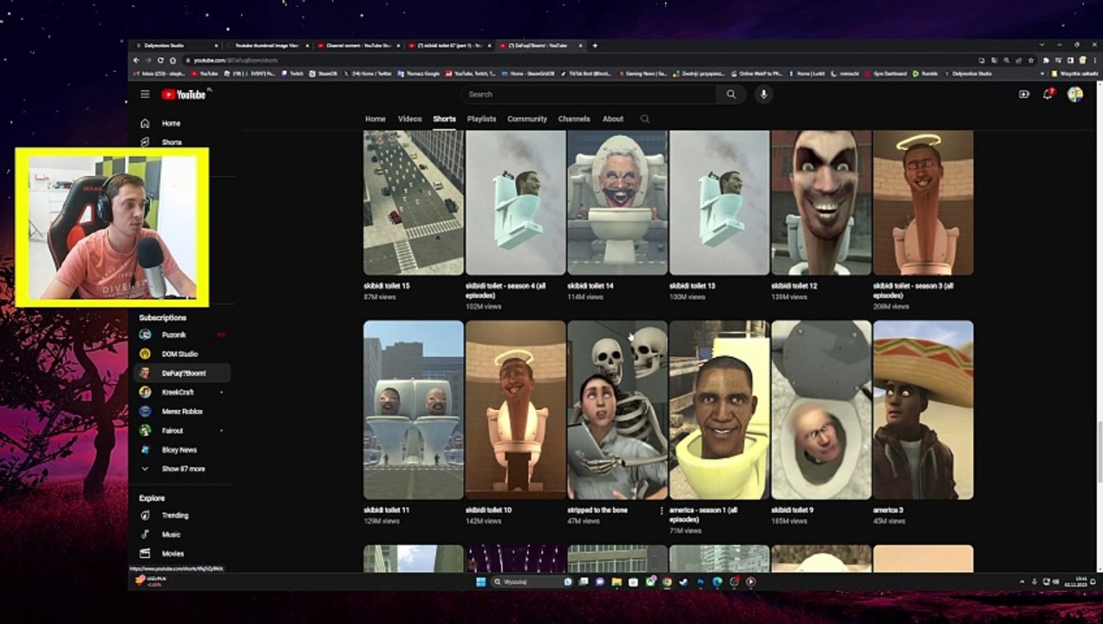The width and height of the screenshot is (1103, 624).
Task: Click the YouTube search input field
Action: pos(588,94)
